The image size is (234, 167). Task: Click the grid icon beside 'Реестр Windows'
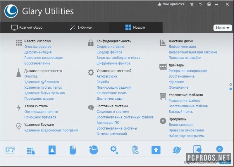click(x=19, y=42)
